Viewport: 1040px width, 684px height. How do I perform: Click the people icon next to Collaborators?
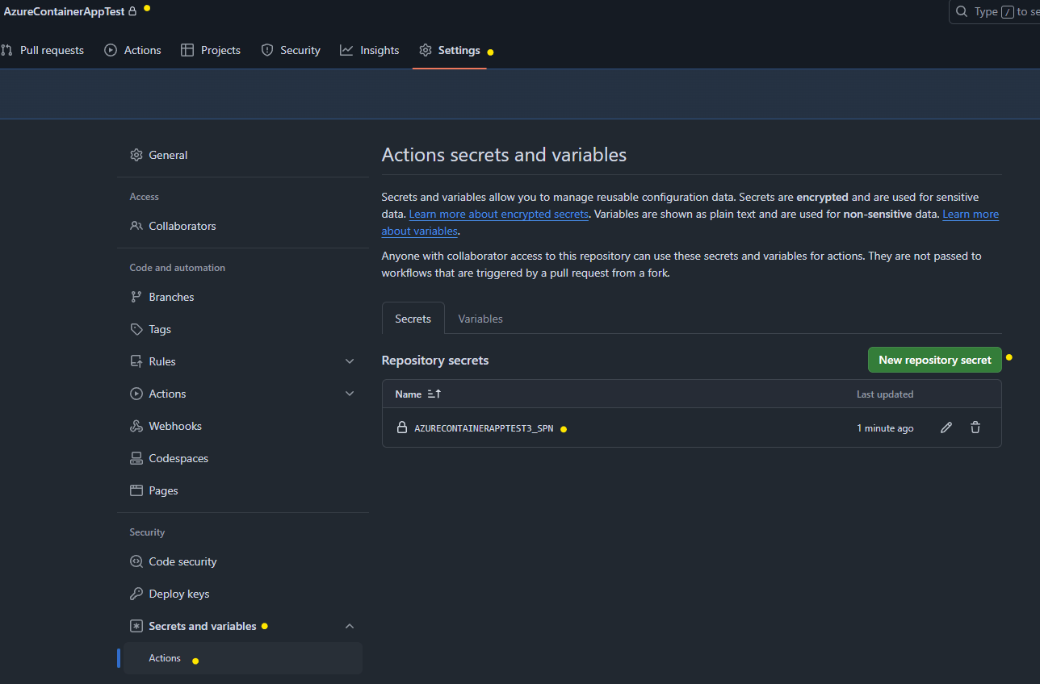pos(136,226)
